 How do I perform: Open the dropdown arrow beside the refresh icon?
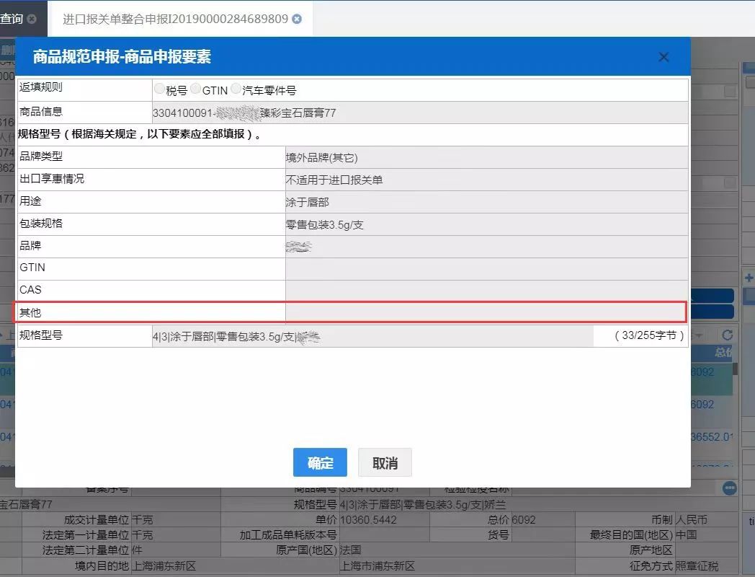pos(700,335)
